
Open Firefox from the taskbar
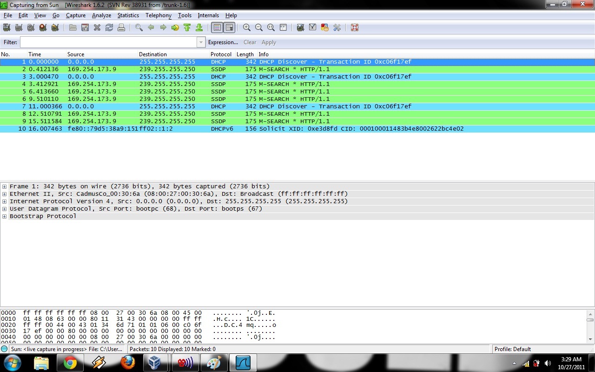(x=128, y=363)
